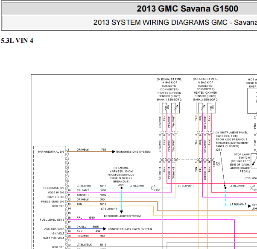
Task: Click the "IGN VOLT" label
Action: pos(58,234)
